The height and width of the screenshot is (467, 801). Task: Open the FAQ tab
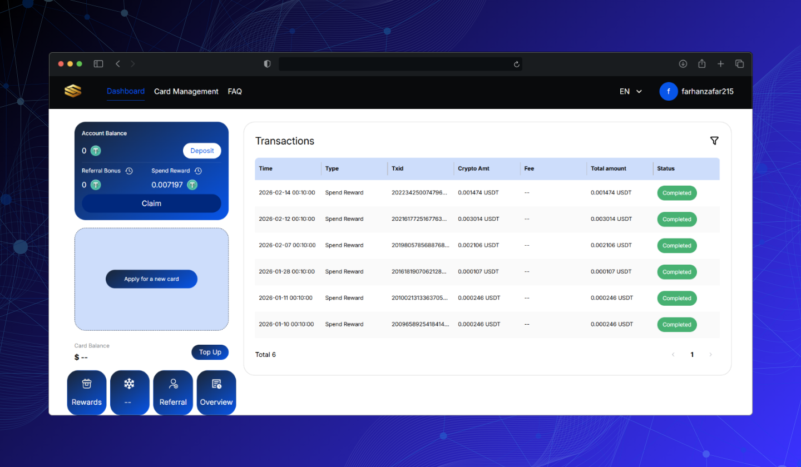235,92
